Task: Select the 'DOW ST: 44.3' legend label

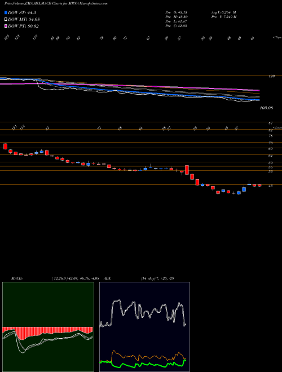Action: tap(21, 13)
